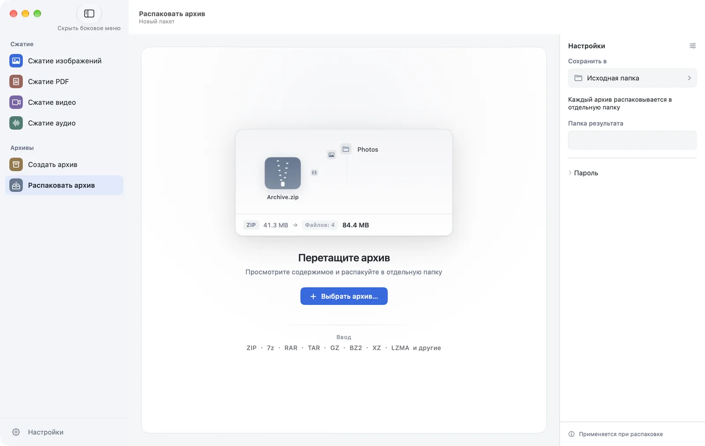
Task: Click the image compression sidebar icon
Action: click(x=16, y=61)
